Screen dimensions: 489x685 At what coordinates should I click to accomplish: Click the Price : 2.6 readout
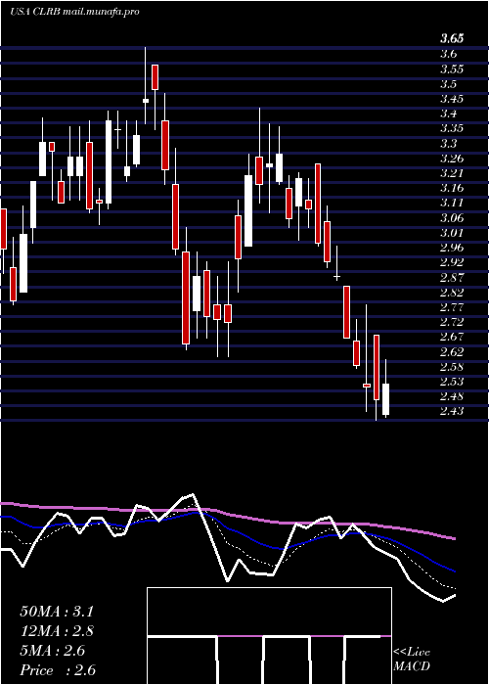pyautogui.click(x=57, y=670)
